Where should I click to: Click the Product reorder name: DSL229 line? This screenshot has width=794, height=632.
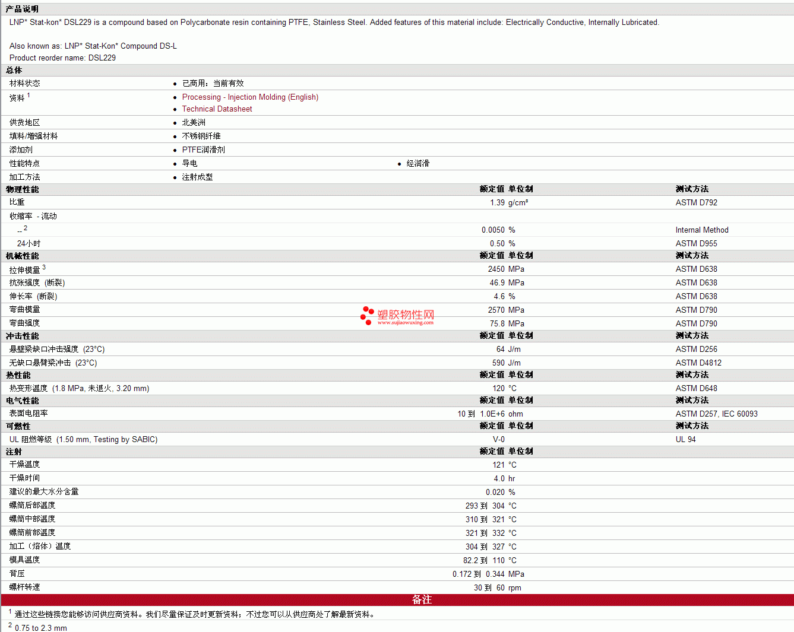(x=62, y=58)
